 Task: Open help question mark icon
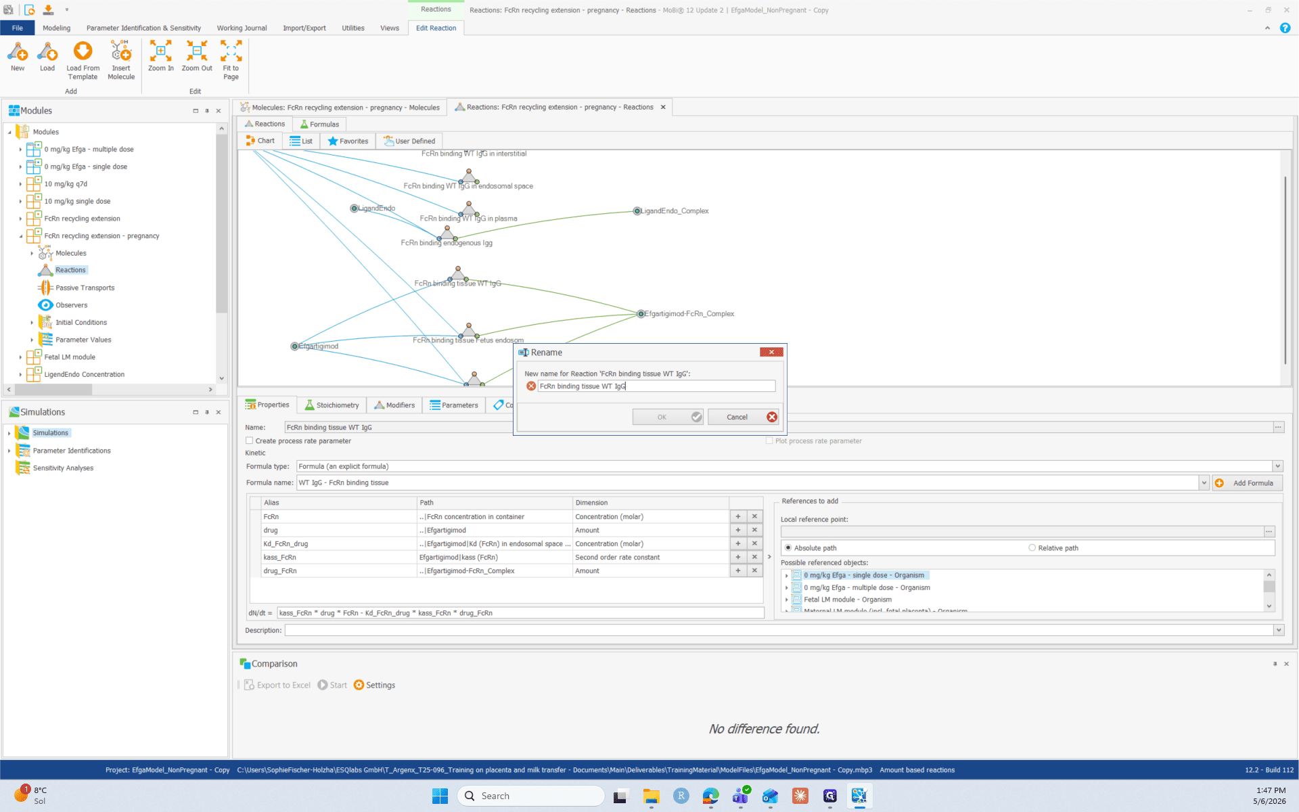1285,28
